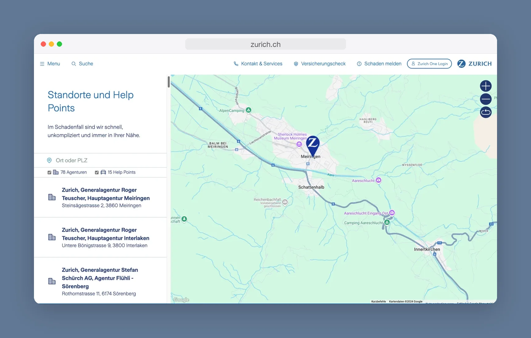Click Kurzbefehle at map bottom
The width and height of the screenshot is (531, 338).
[378, 302]
